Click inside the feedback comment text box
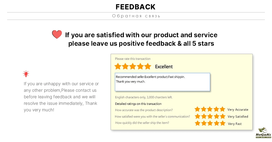The height and width of the screenshot is (142, 272). [x=162, y=82]
